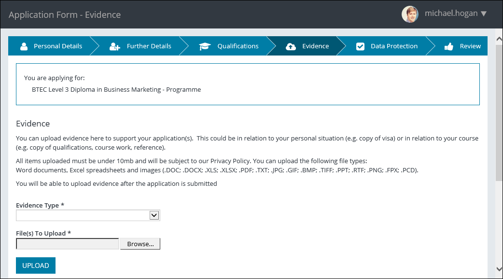Screen dimensions: 503x279
Task: Click the person icon on Personal Details step
Action: point(24,46)
